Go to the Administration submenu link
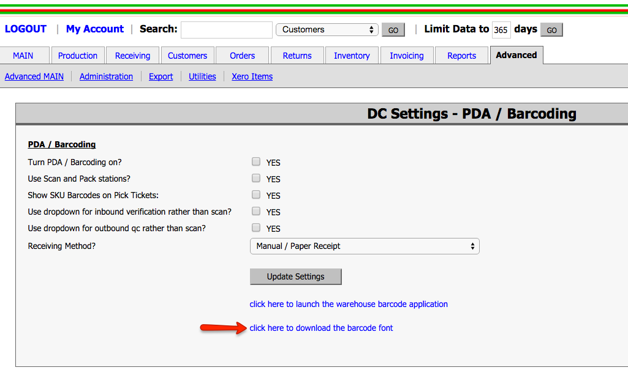This screenshot has height=370, width=628. point(106,76)
